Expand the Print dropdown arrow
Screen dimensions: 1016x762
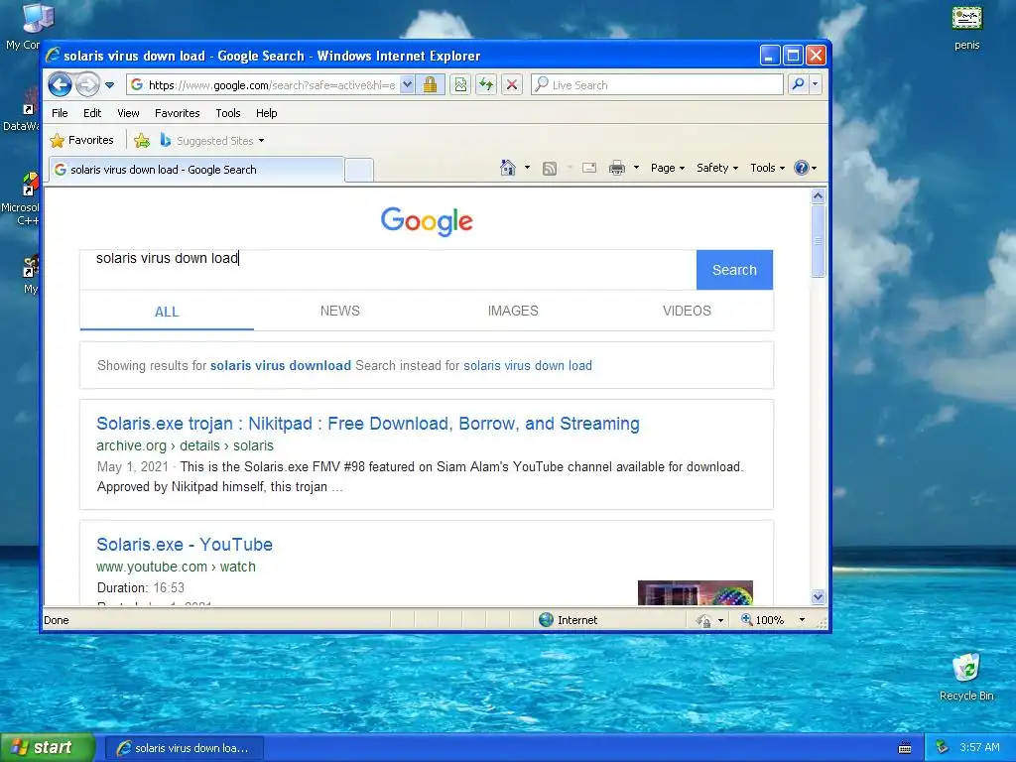[x=636, y=168]
